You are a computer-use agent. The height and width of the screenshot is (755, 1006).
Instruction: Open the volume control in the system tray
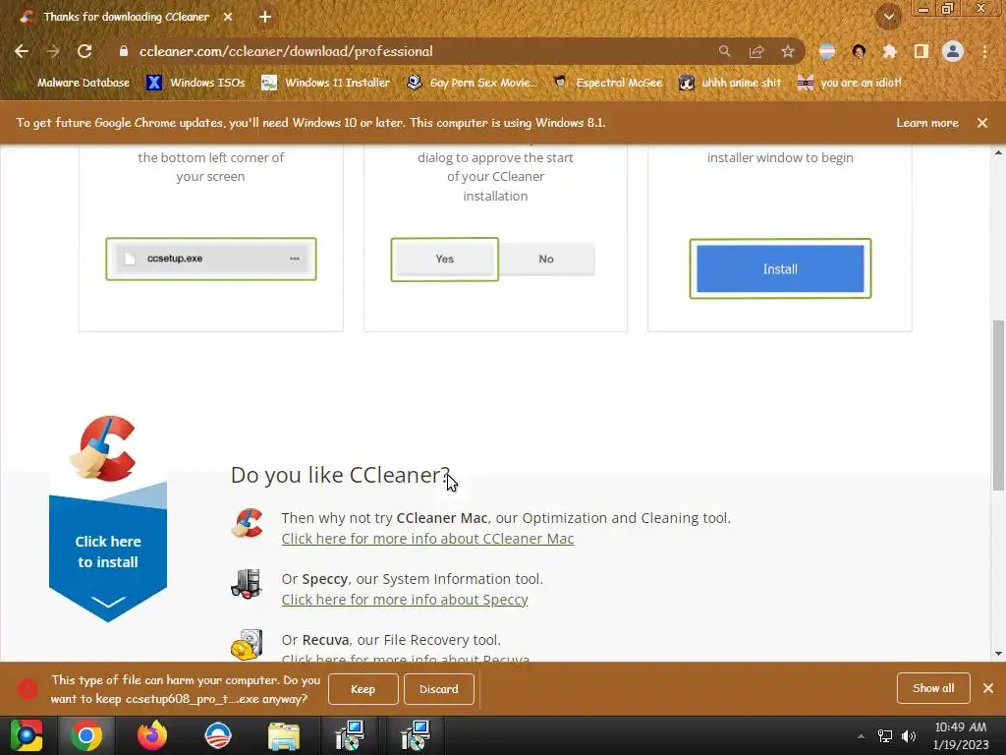[909, 736]
